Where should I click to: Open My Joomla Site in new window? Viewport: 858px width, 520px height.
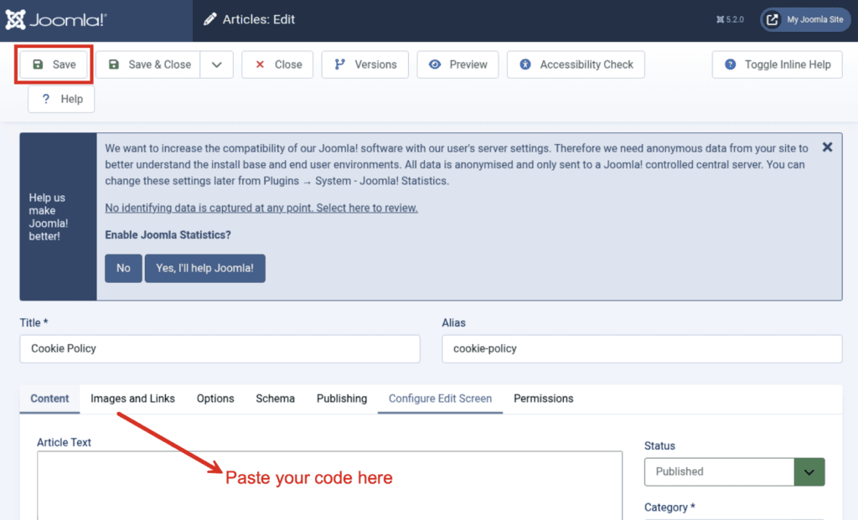[x=805, y=20]
